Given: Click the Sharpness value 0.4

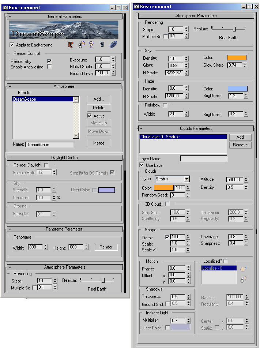Looking at the screenshot, I should point(235,243).
